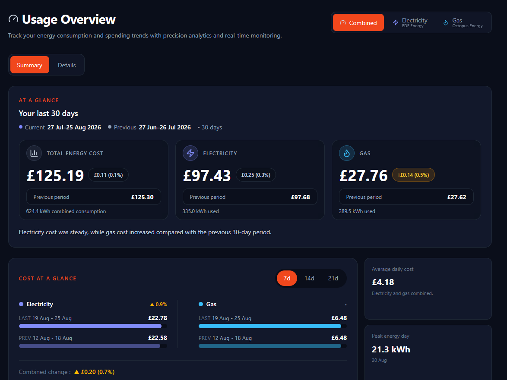The width and height of the screenshot is (507, 380).
Task: Click the gauge icon in the Combined button
Action: pos(343,23)
